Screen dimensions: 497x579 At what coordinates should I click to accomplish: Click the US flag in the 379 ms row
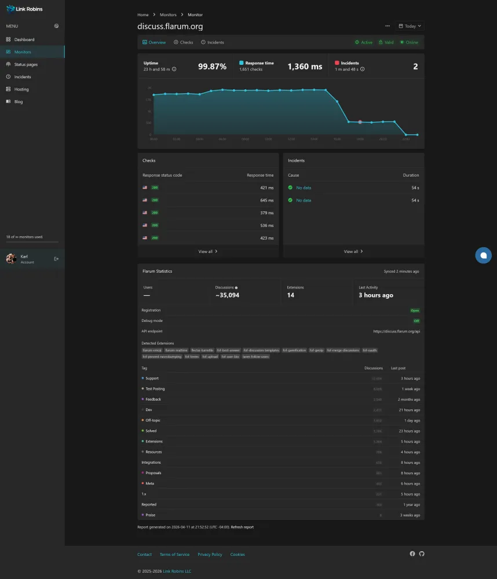pyautogui.click(x=145, y=212)
